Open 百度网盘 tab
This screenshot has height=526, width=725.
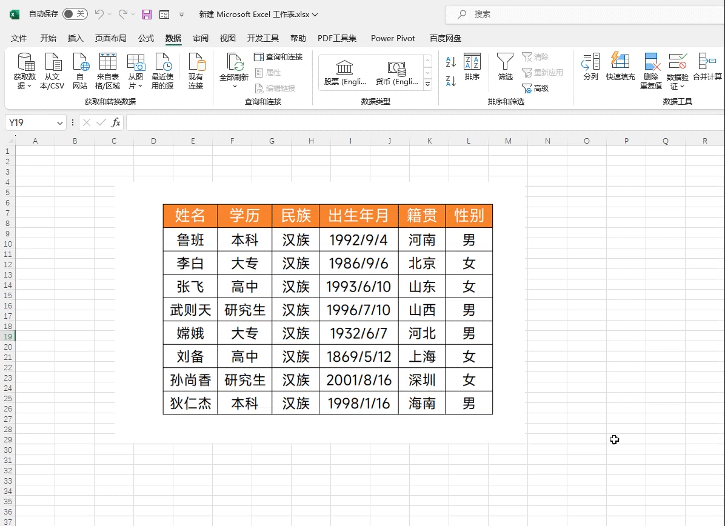(x=446, y=38)
